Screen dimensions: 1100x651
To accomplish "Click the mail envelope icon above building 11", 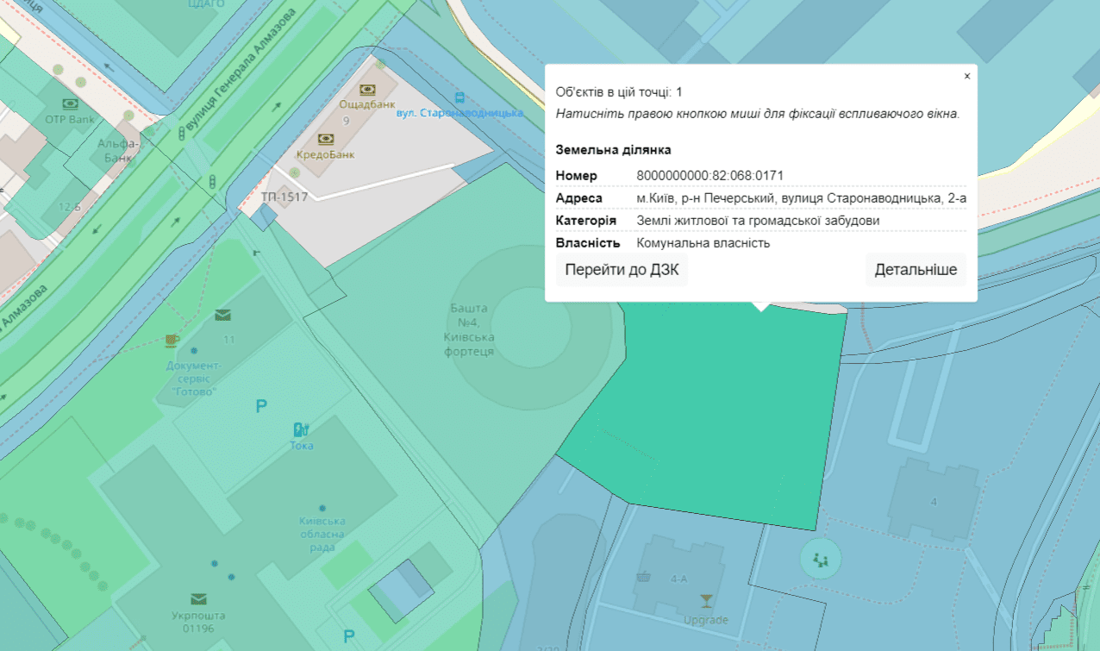I will pyautogui.click(x=223, y=315).
